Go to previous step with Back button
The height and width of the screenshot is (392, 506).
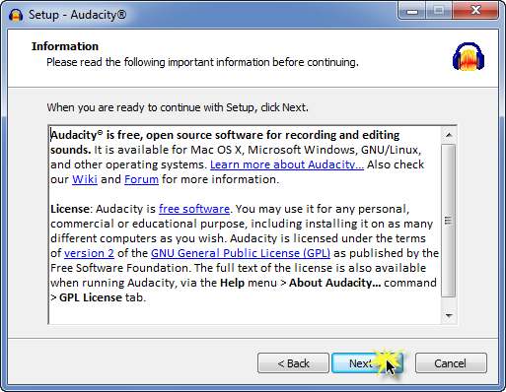click(293, 363)
